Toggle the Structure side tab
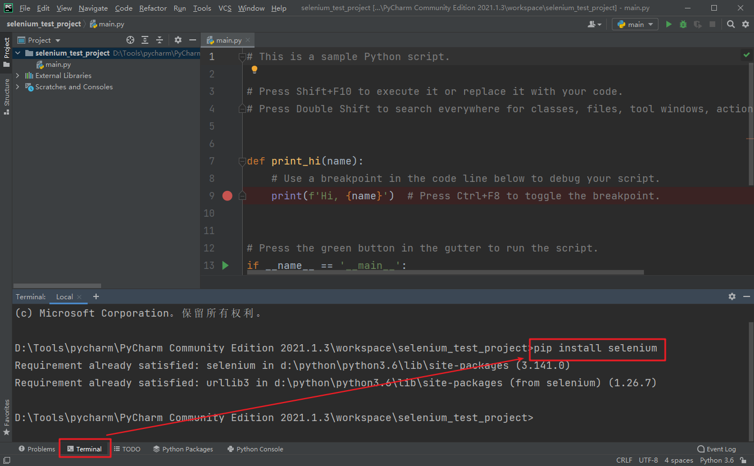 click(6, 97)
